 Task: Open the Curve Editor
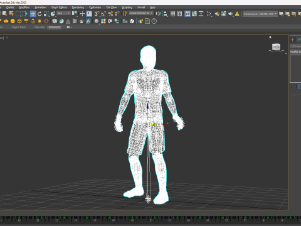(194, 14)
